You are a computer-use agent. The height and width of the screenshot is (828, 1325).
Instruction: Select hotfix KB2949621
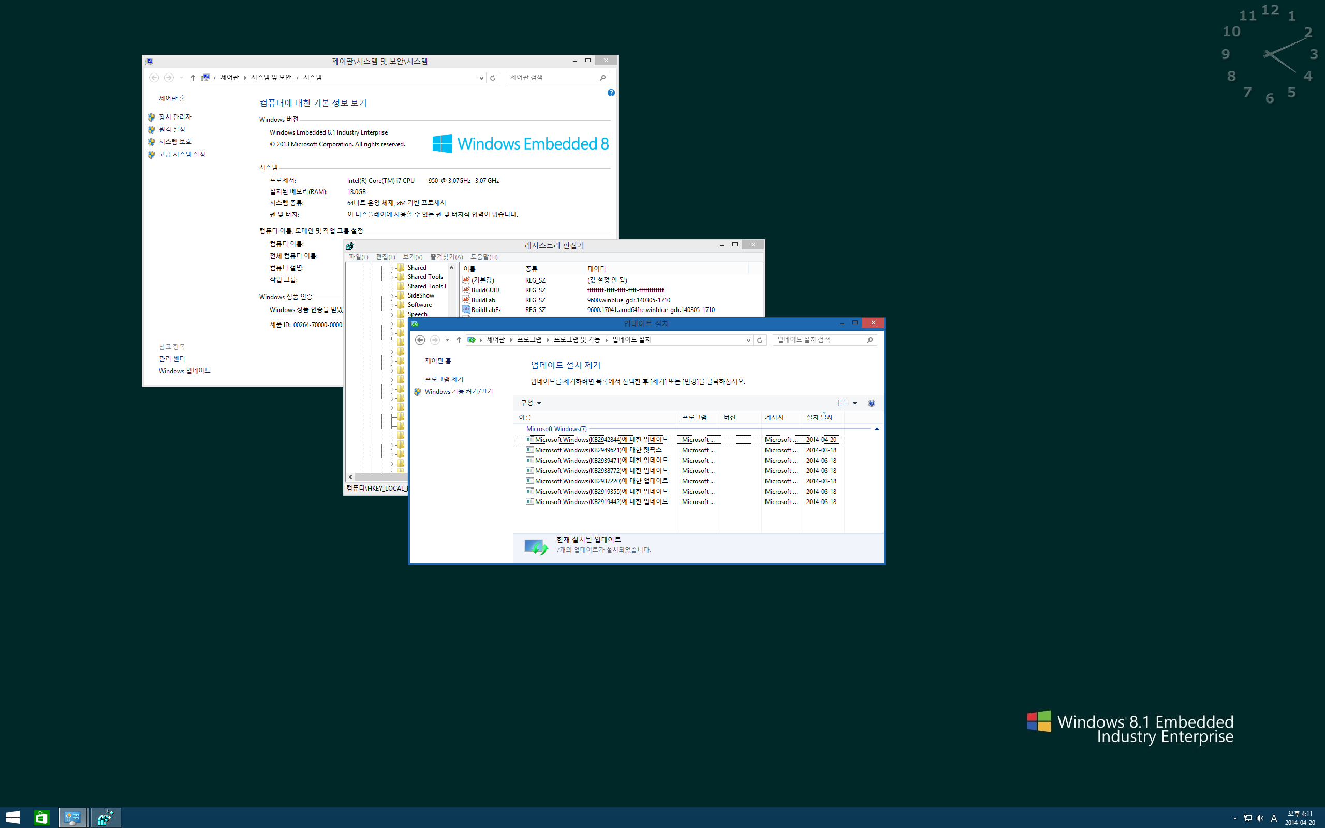pyautogui.click(x=680, y=450)
